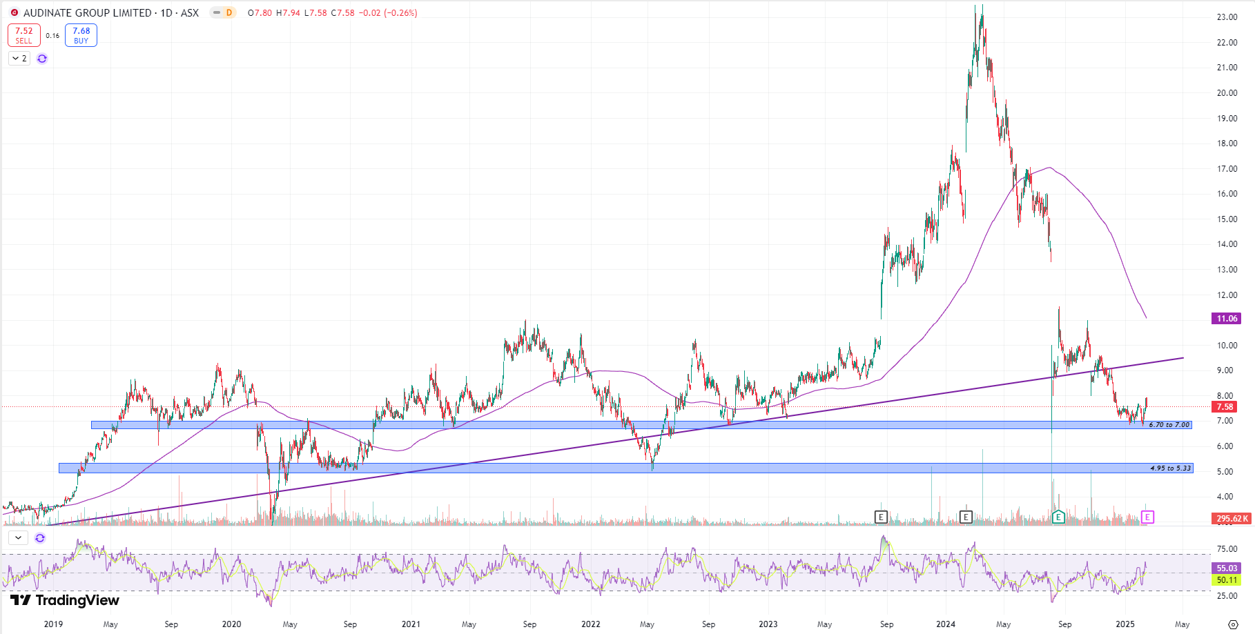Open chart settings gear in bottom corner
Viewport: 1255px width, 634px height.
pos(1233,624)
